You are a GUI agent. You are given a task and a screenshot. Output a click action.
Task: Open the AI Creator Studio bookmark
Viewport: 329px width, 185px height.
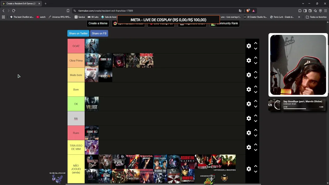coord(255,17)
